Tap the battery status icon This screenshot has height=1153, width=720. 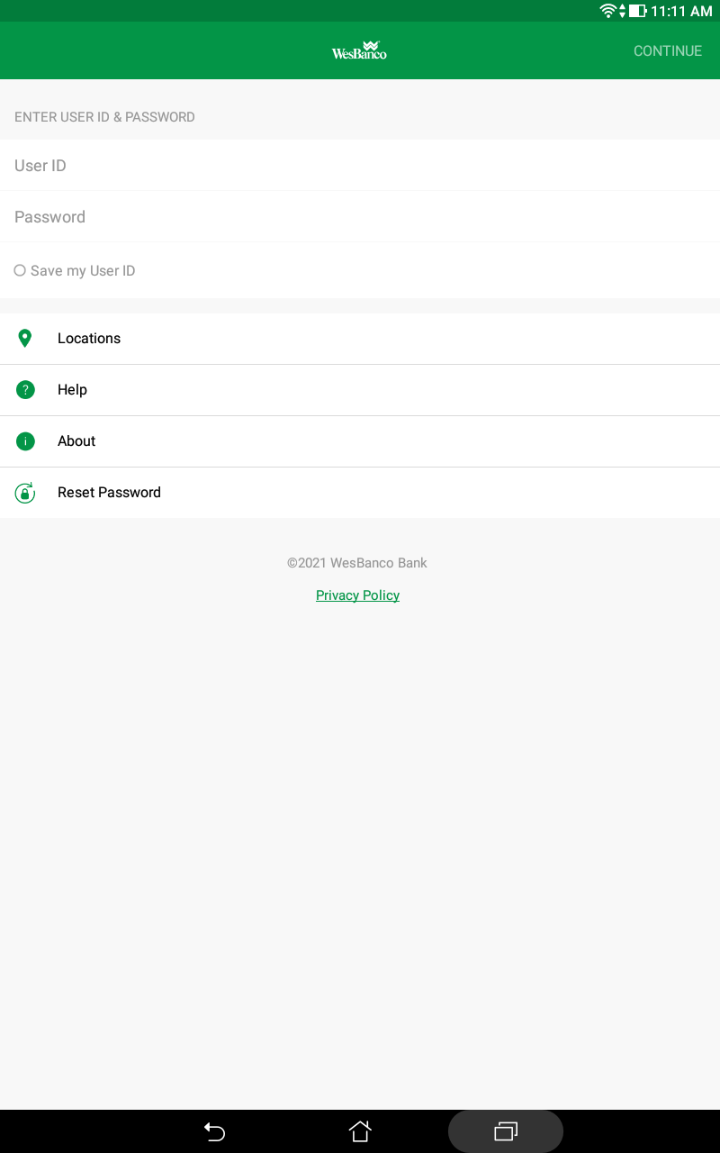(638, 11)
